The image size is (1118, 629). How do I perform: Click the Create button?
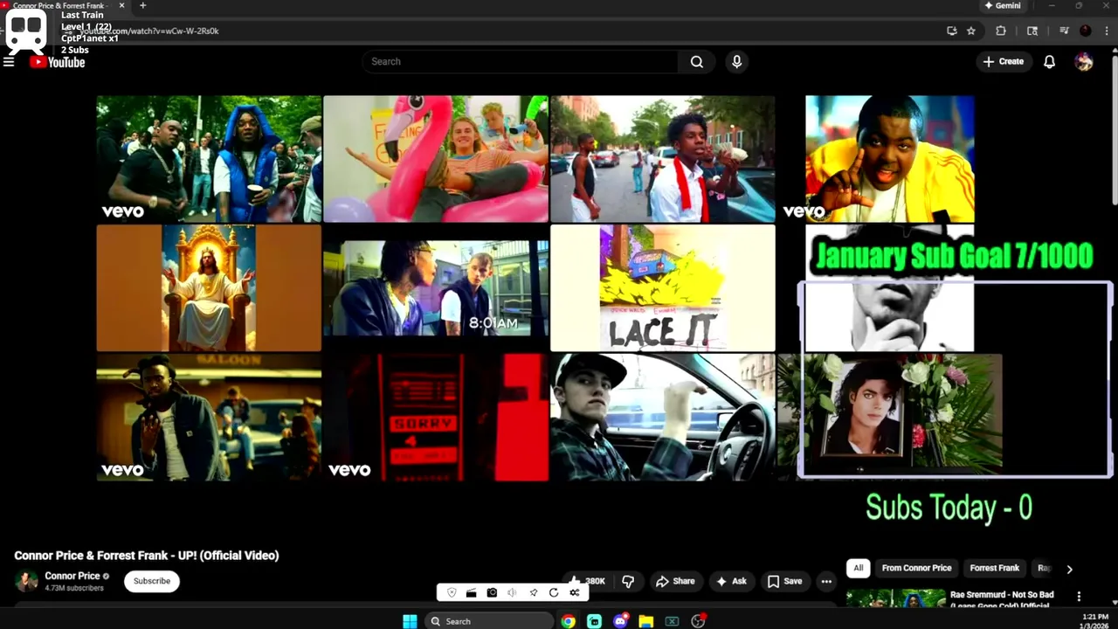coord(1003,62)
